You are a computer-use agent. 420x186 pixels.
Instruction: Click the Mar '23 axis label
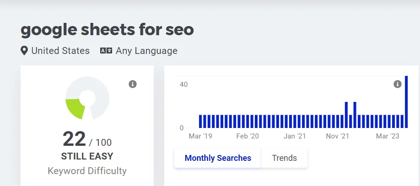click(x=388, y=136)
